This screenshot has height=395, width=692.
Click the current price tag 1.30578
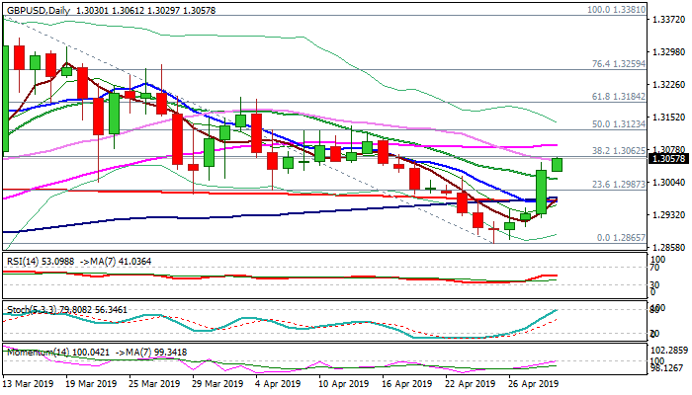pos(669,159)
